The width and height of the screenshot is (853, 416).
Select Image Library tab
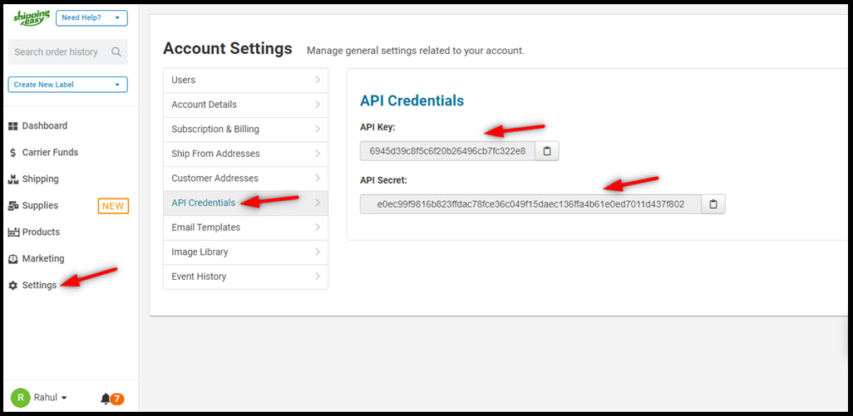coord(246,252)
